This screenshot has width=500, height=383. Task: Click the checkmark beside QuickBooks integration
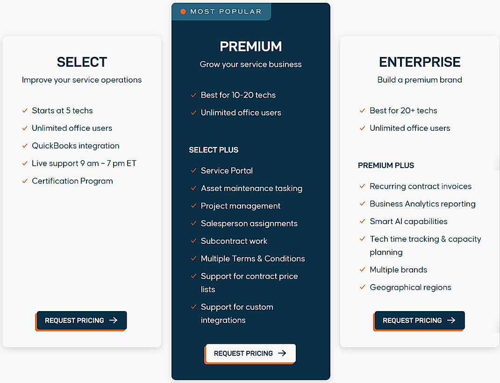pos(24,146)
